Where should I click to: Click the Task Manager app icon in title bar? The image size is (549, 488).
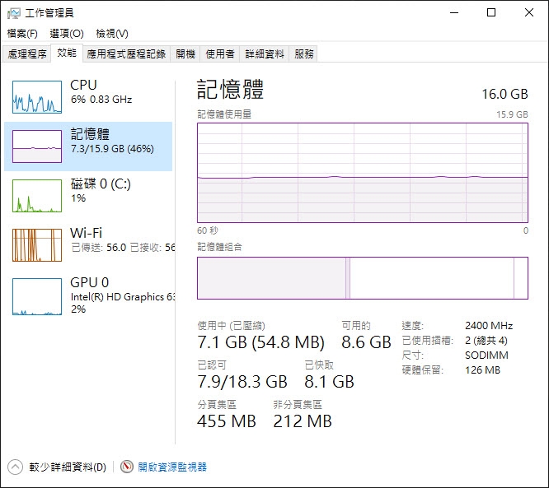pos(14,12)
